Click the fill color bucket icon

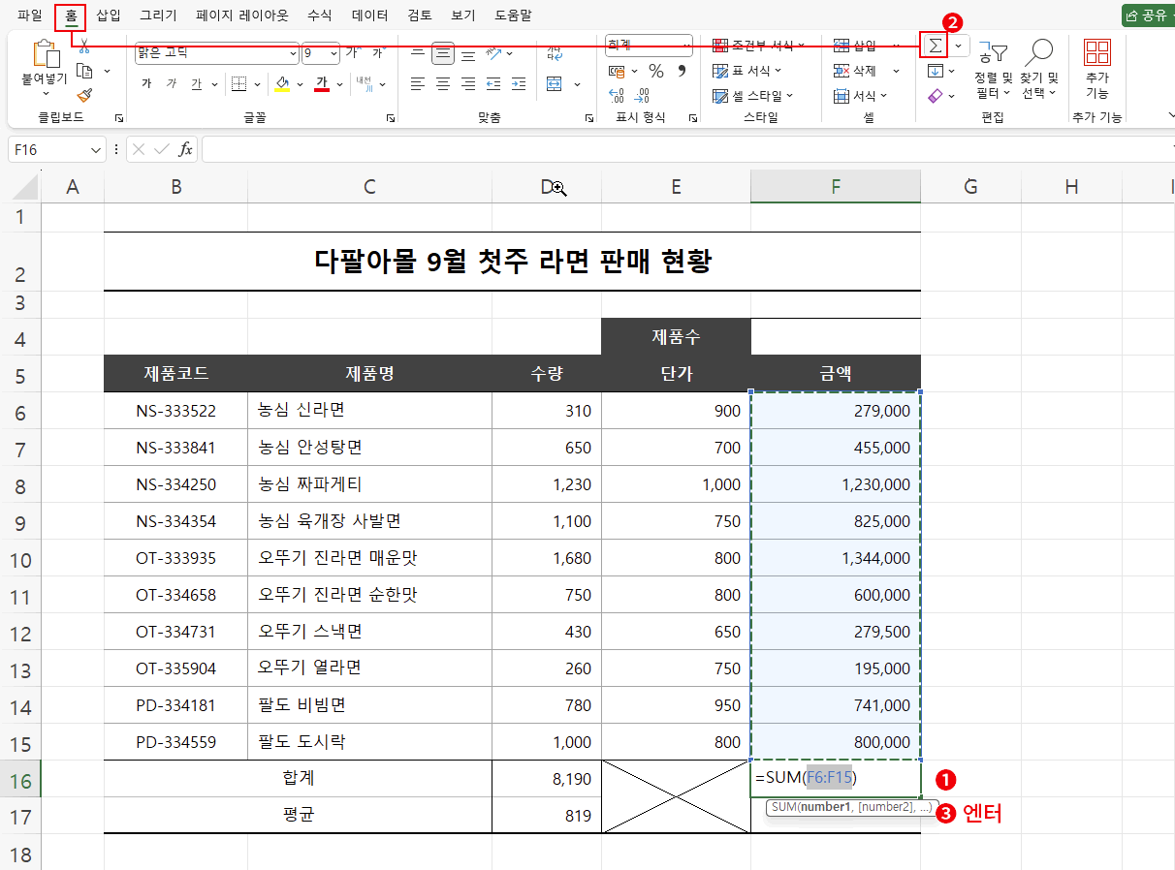click(x=282, y=84)
